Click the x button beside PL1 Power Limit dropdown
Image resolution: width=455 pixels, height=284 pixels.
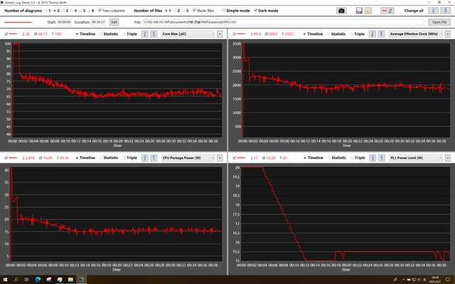(x=448, y=158)
